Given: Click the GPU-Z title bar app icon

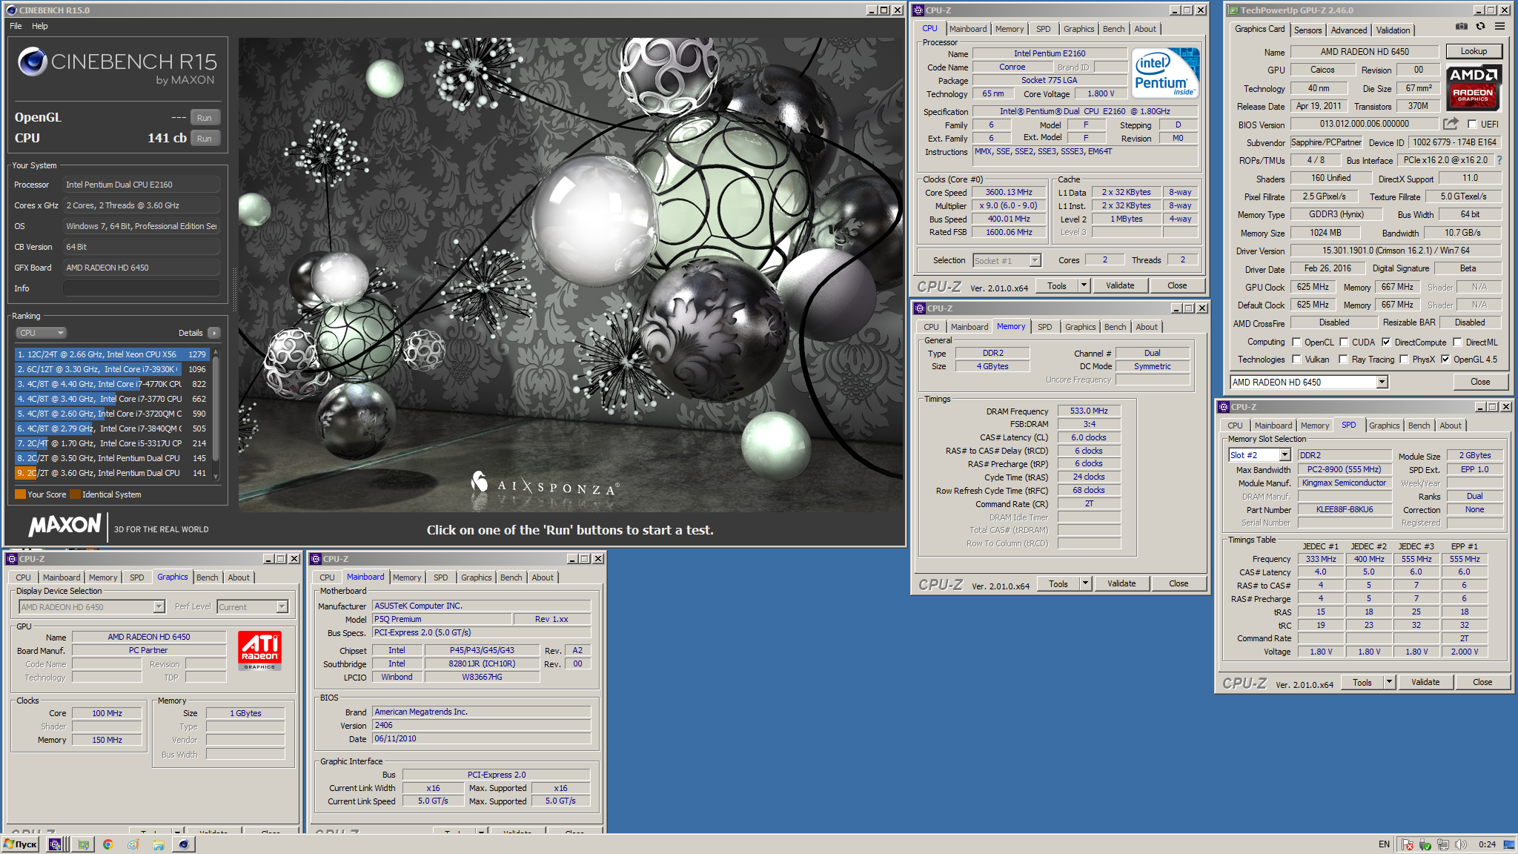Looking at the screenshot, I should point(1233,10).
